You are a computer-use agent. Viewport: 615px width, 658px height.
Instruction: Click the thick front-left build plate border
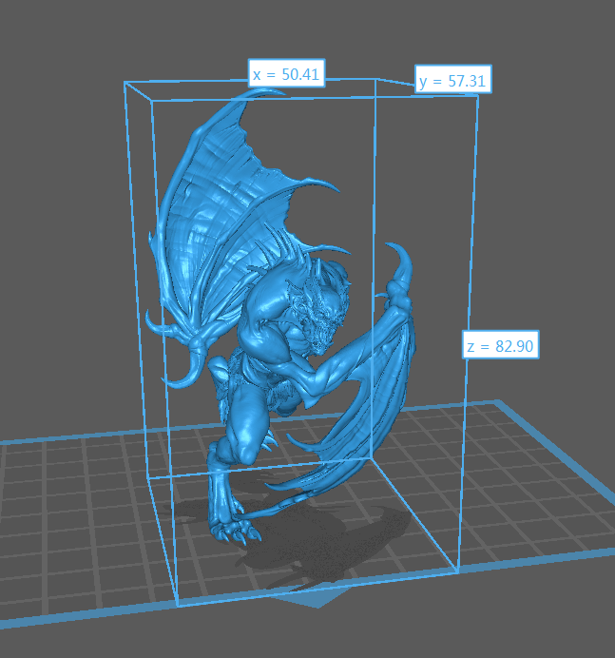[95, 618]
